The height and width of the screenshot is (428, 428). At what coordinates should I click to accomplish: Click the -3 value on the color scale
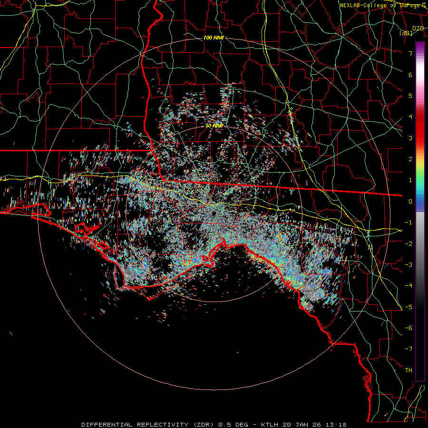click(x=409, y=265)
